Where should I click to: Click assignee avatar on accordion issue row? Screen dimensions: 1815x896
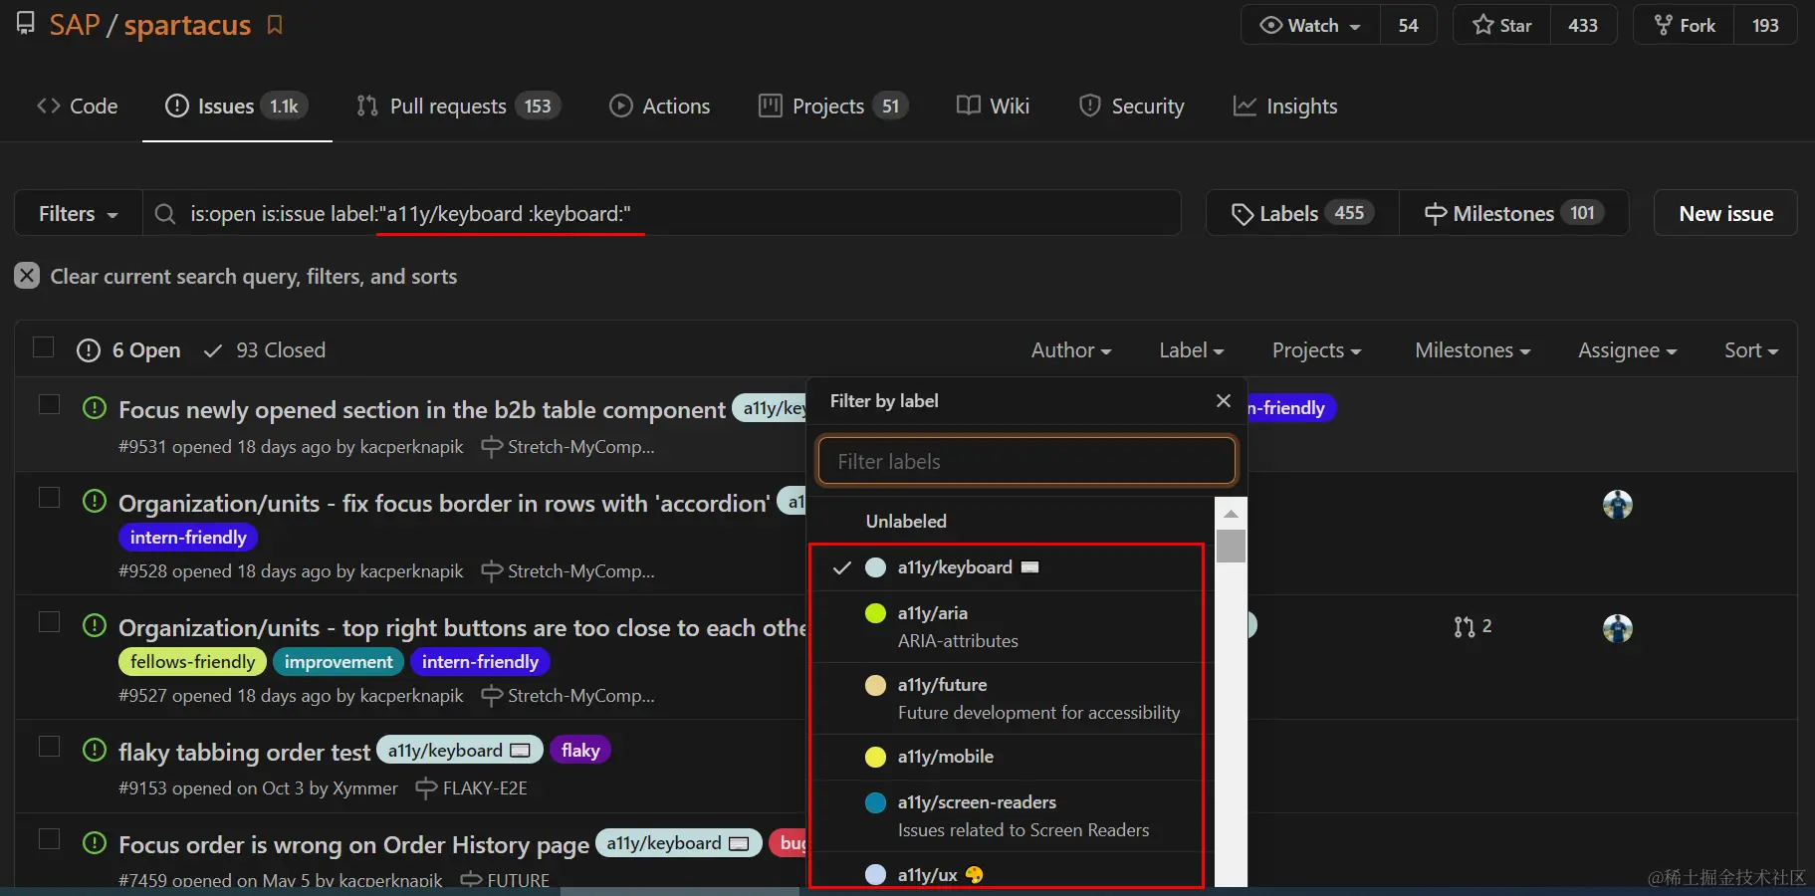click(1618, 505)
